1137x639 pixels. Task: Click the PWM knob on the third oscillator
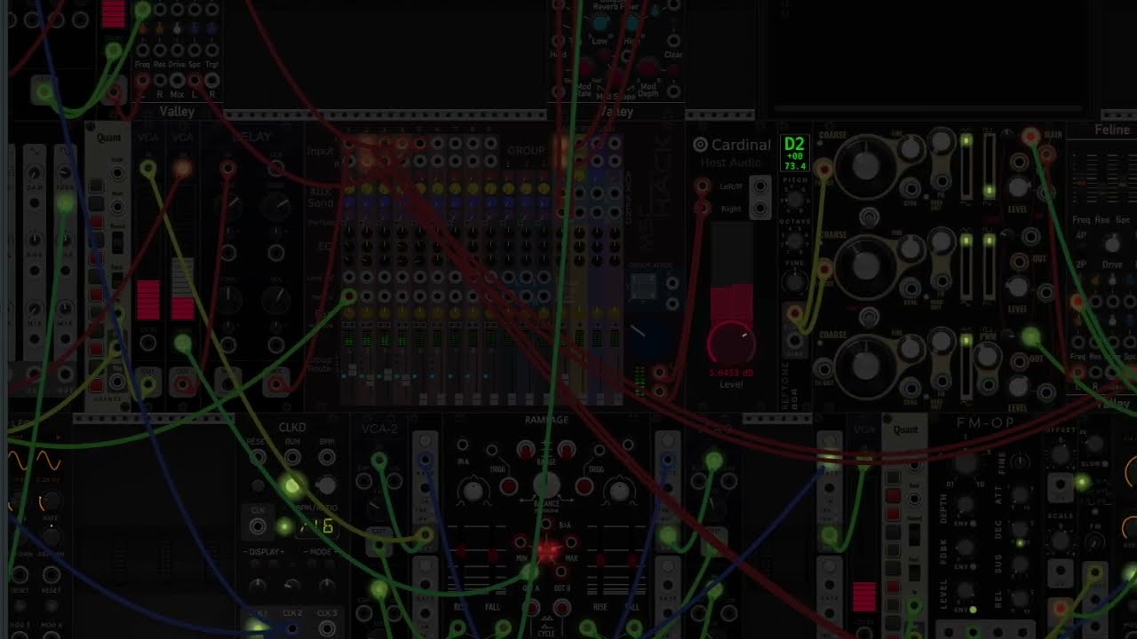(987, 356)
